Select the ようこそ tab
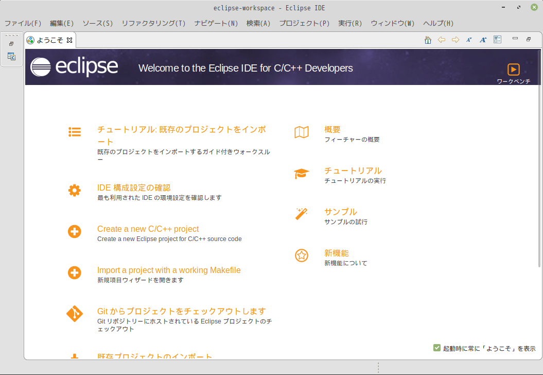543x375 pixels. click(50, 40)
